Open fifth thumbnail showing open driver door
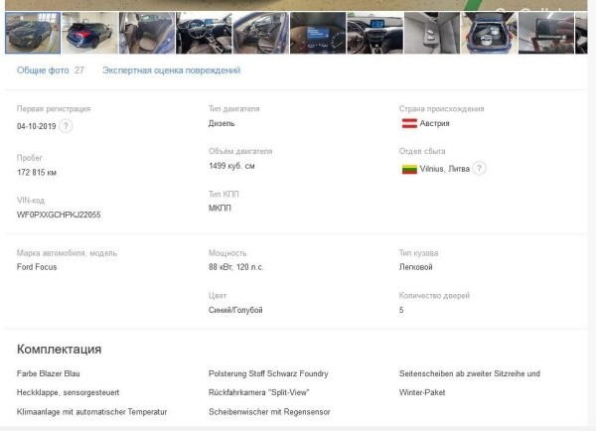 point(260,32)
